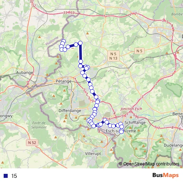Click the Schifflange town label
This screenshot has height=183, width=183.
point(135,123)
